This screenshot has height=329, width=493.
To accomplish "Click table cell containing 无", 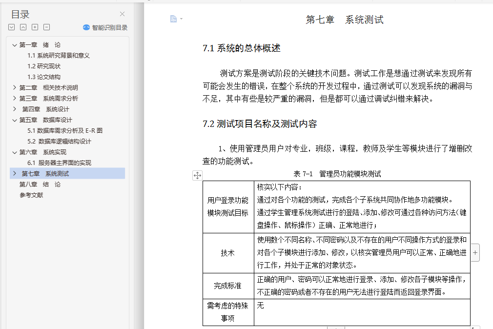I will [x=362, y=312].
